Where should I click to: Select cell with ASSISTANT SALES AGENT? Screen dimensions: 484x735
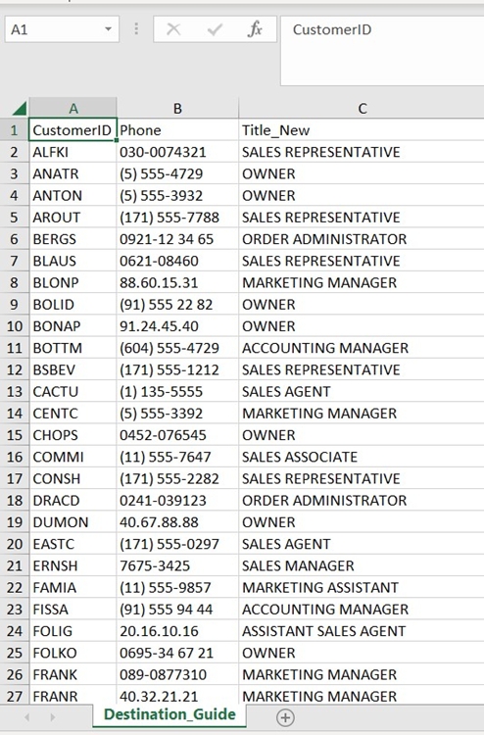pos(362,631)
